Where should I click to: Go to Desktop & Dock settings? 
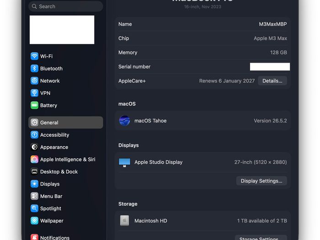tap(66, 171)
